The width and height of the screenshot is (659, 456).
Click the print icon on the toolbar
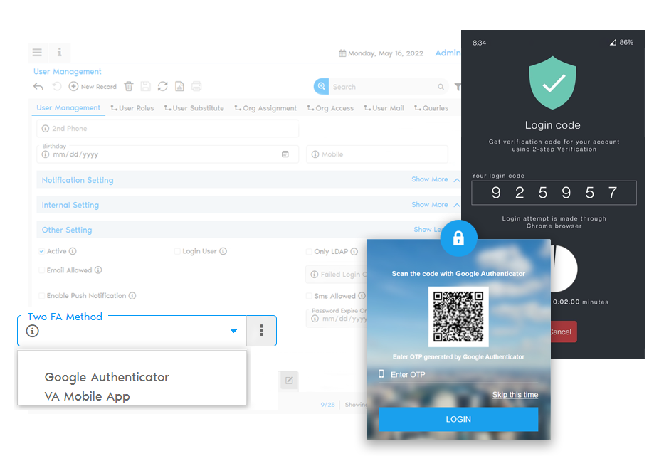coord(195,86)
